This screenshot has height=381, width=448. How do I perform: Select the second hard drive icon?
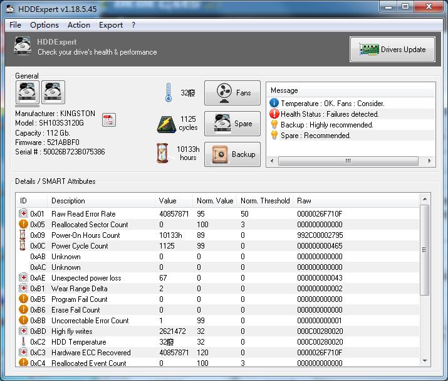pyautogui.click(x=53, y=92)
